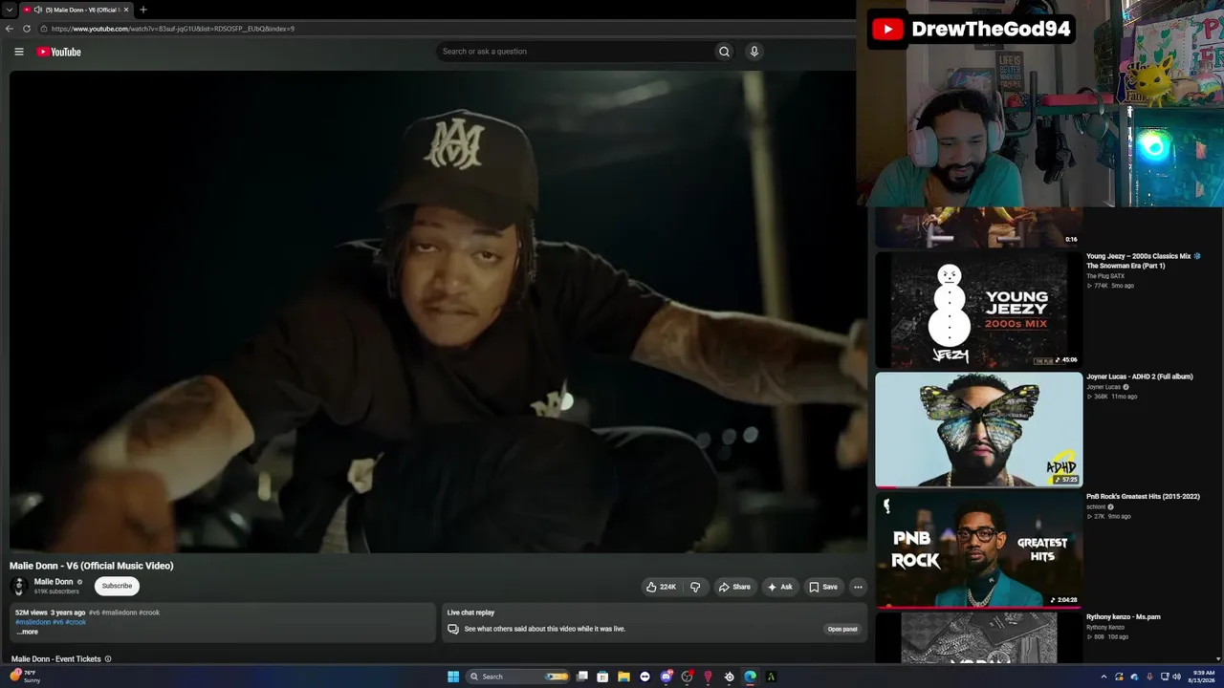Screen dimensions: 1224x688
Task: Open title PnB Rock's Greatest Hits (2015-2022)
Action: tap(1145, 497)
